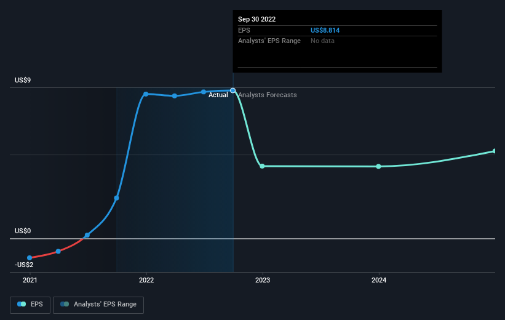
Task: Click the 2024 x-axis label
Action: (379, 280)
